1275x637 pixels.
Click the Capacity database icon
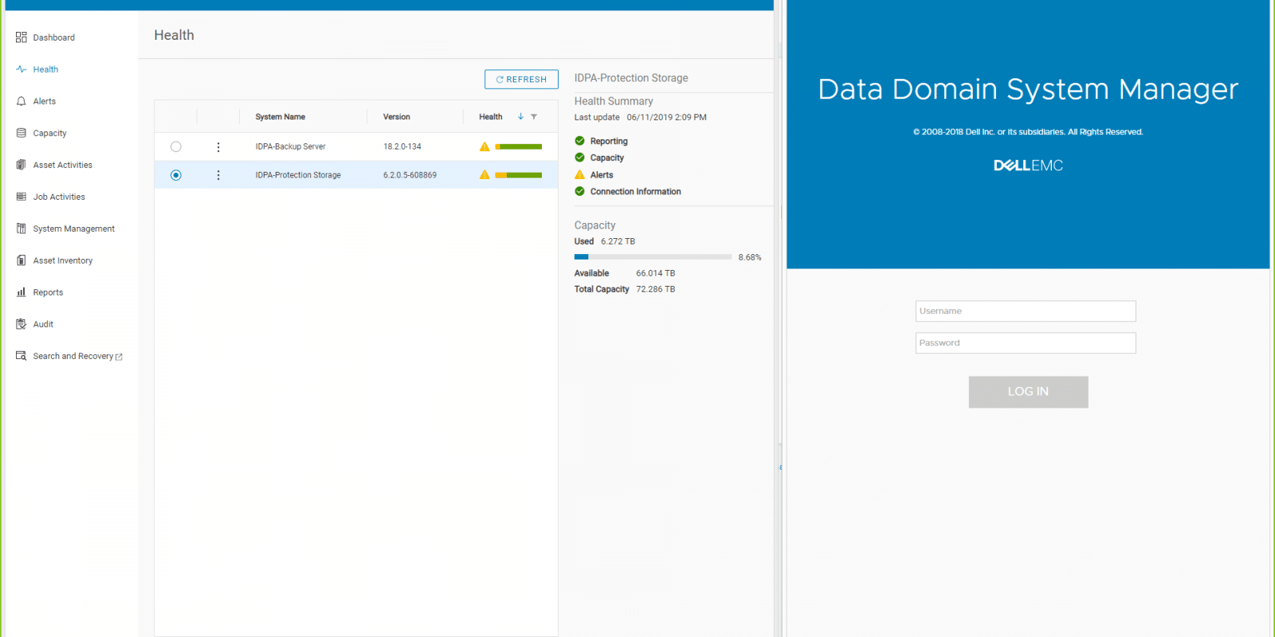tap(22, 133)
